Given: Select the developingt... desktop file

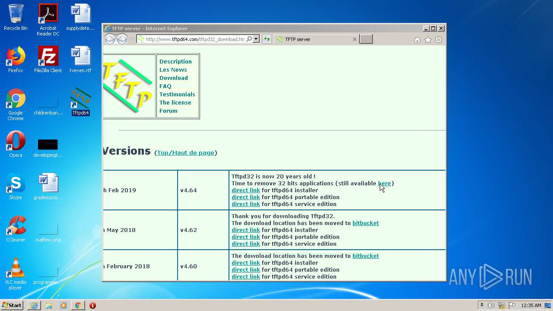Looking at the screenshot, I should pyautogui.click(x=48, y=147).
